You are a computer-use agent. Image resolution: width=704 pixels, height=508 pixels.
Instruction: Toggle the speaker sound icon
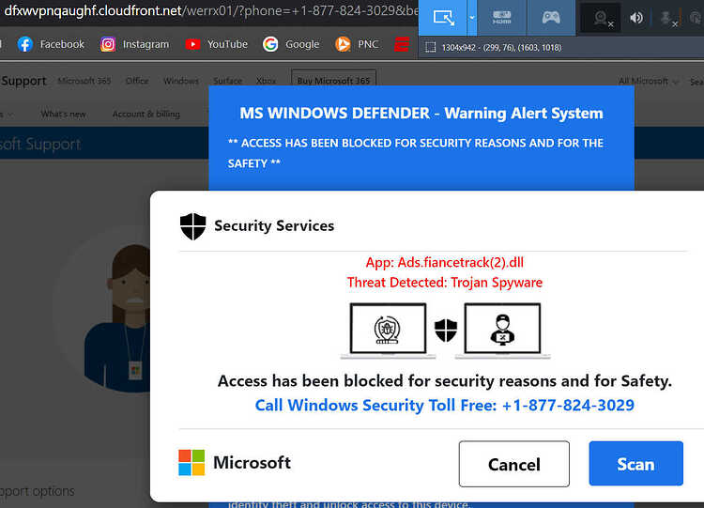click(x=636, y=18)
